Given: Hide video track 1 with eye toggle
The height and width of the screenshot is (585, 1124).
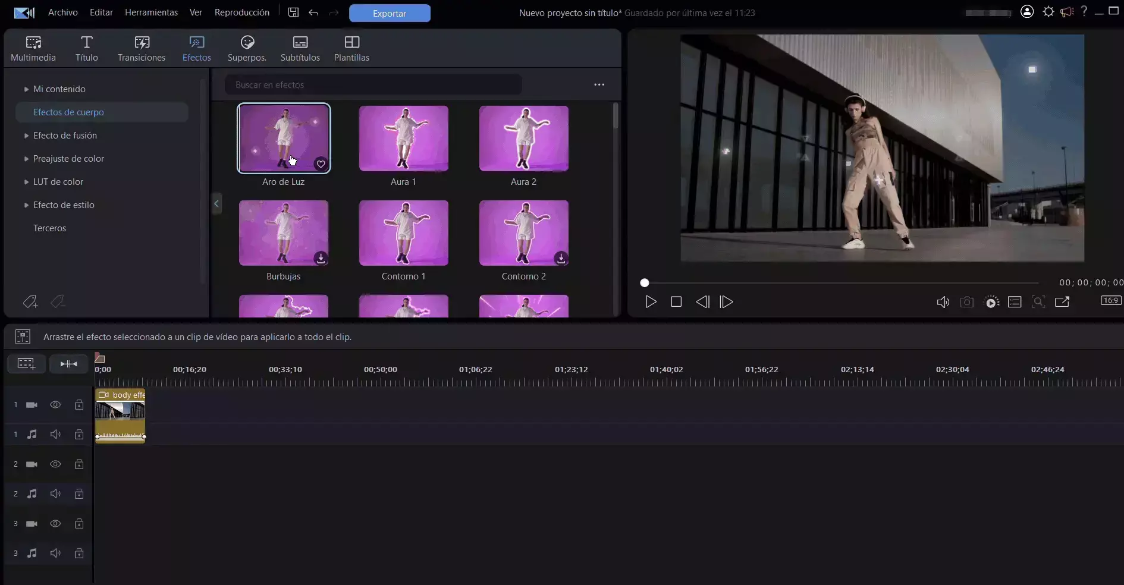Looking at the screenshot, I should point(55,405).
